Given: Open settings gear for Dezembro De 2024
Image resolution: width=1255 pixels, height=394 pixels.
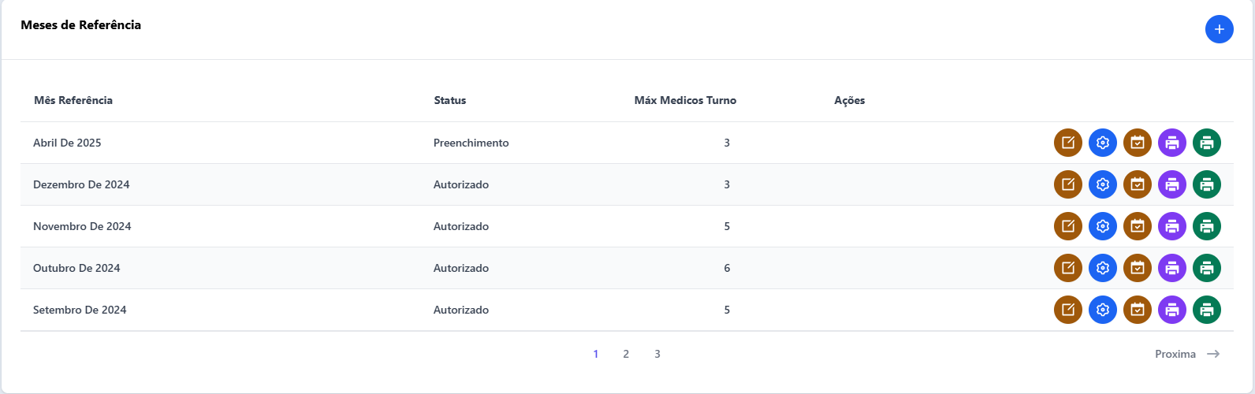Looking at the screenshot, I should [x=1103, y=184].
